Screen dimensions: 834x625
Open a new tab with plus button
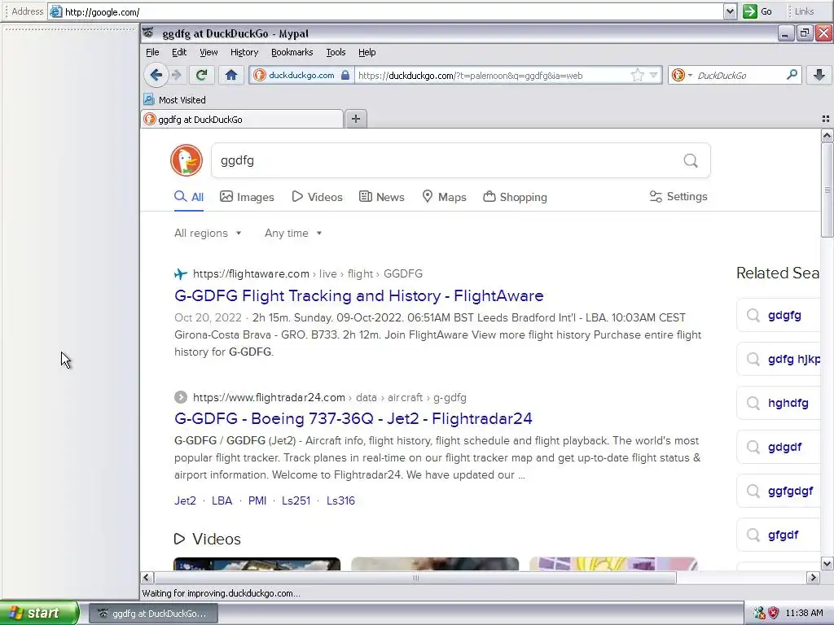pyautogui.click(x=356, y=119)
